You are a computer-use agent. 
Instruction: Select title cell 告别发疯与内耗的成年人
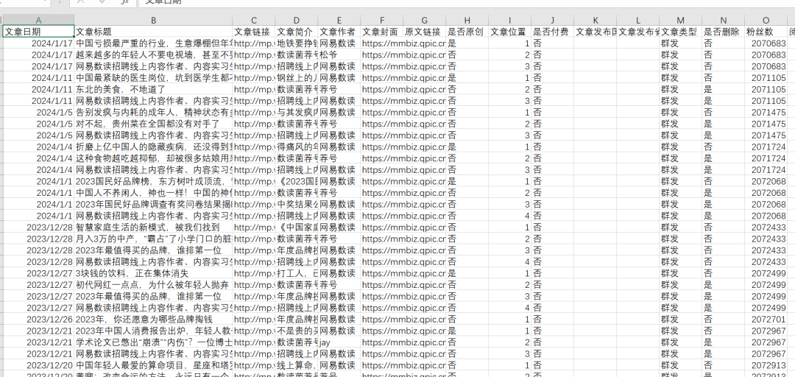click(x=154, y=112)
